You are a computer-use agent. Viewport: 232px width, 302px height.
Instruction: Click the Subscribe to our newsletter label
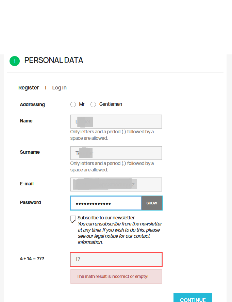pyautogui.click(x=106, y=218)
